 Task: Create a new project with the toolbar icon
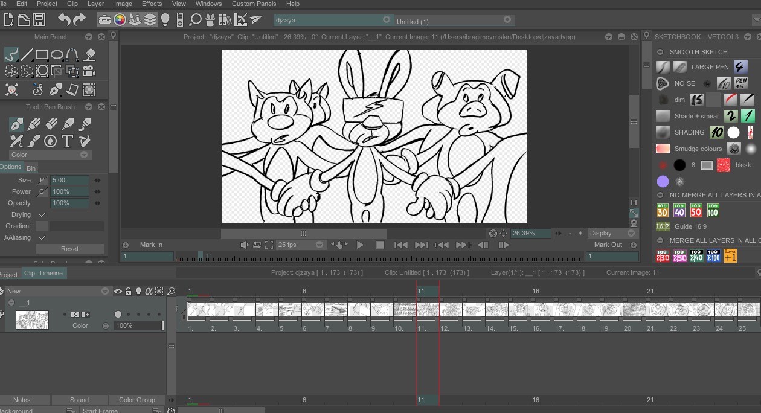tap(9, 20)
